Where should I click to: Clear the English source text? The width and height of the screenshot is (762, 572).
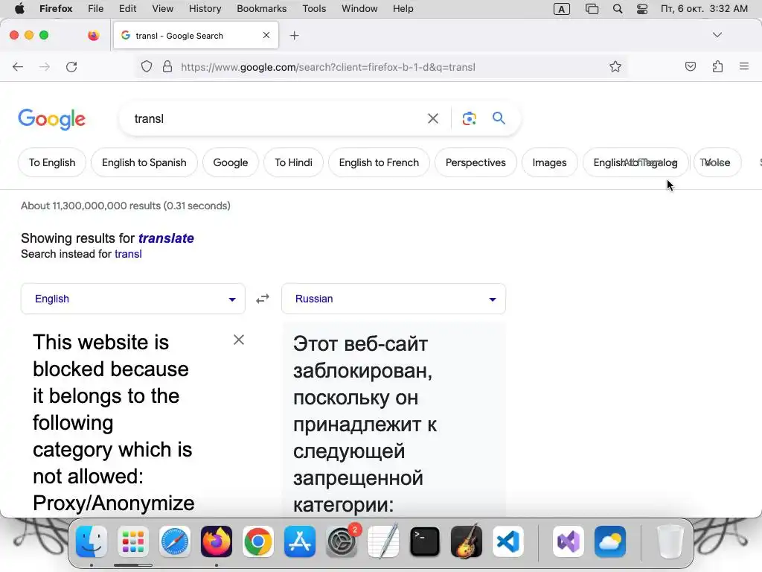tap(239, 340)
